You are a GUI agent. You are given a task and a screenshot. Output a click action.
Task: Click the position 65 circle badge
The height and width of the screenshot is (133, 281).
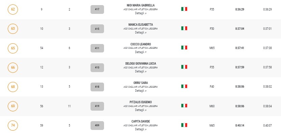tap(13, 48)
